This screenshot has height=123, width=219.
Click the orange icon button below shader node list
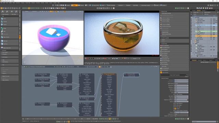coord(161,72)
